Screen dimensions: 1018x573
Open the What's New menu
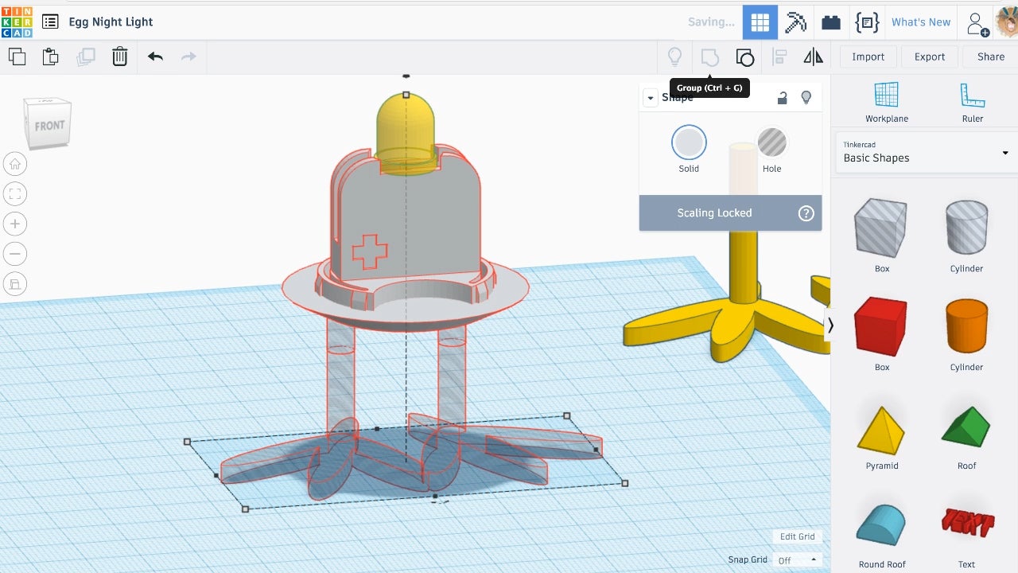tap(920, 22)
